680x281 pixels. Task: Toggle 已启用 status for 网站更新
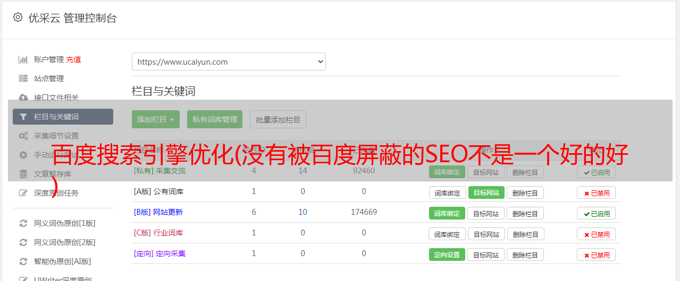pos(596,213)
